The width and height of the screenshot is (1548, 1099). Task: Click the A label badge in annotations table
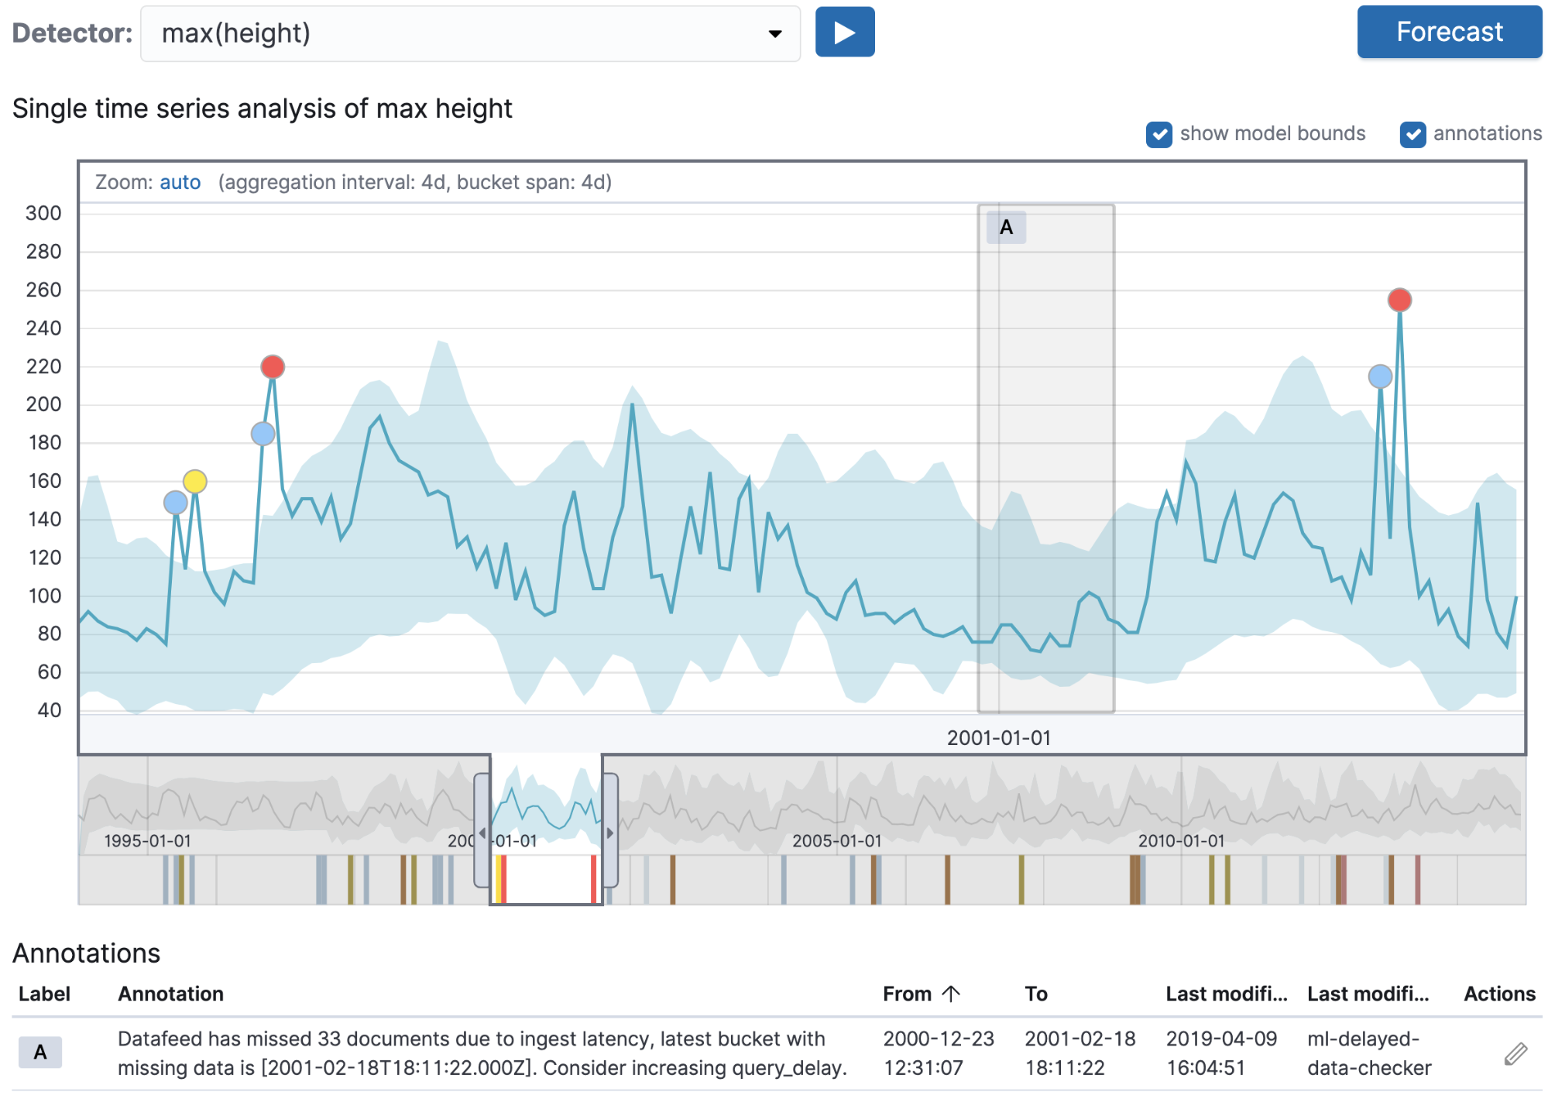[x=40, y=1052]
